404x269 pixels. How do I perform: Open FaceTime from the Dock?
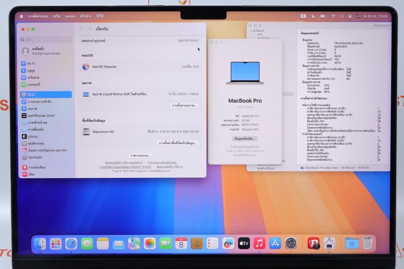click(165, 244)
